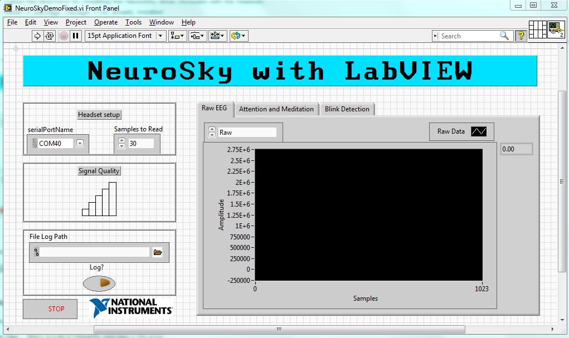Click the 0.00 numeric indicator
This screenshot has width=569, height=338.
[517, 149]
